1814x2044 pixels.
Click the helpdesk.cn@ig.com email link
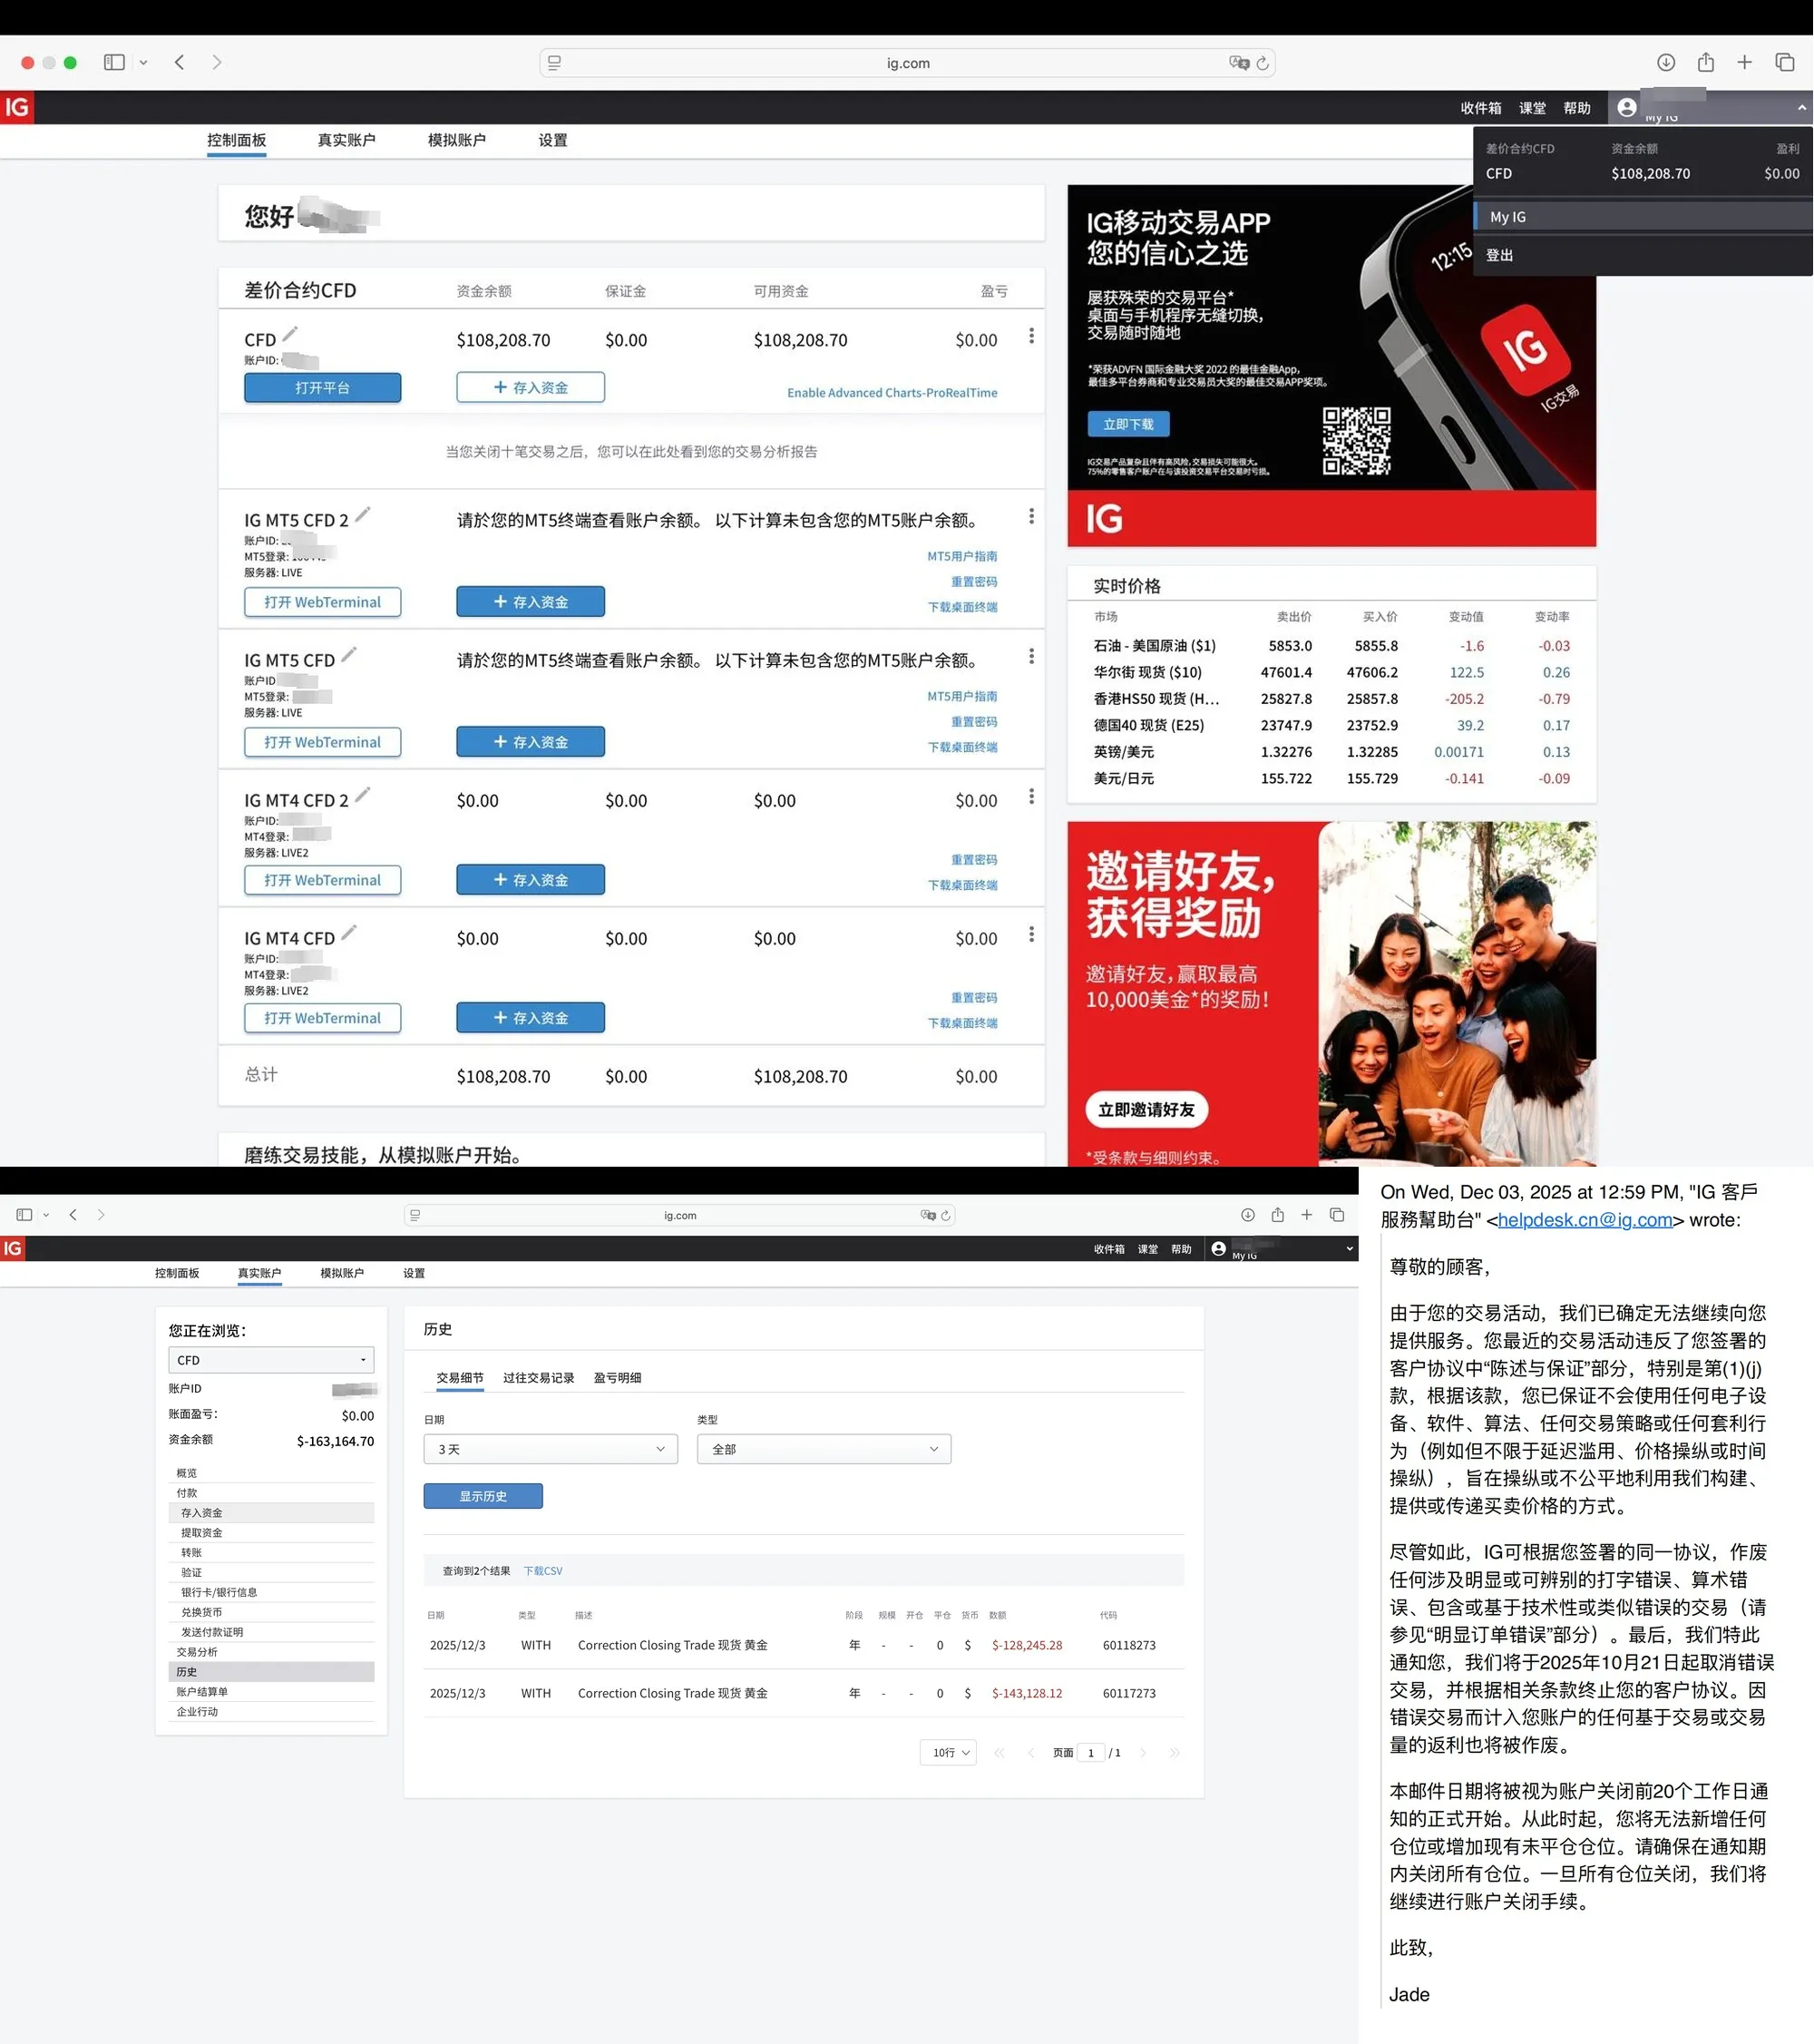(1585, 1219)
